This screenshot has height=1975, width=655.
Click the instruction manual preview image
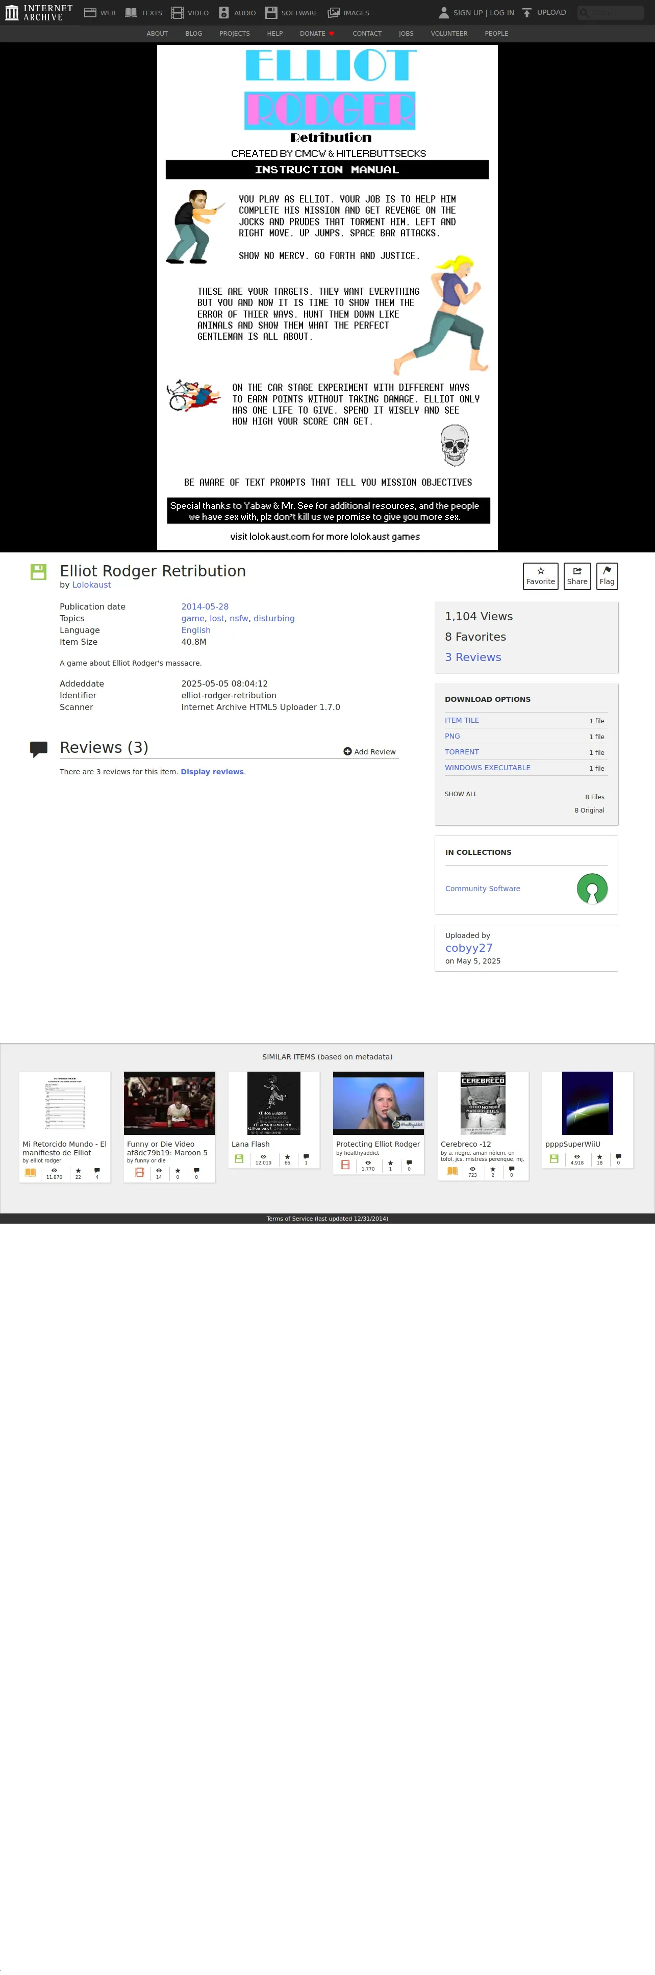coord(327,297)
